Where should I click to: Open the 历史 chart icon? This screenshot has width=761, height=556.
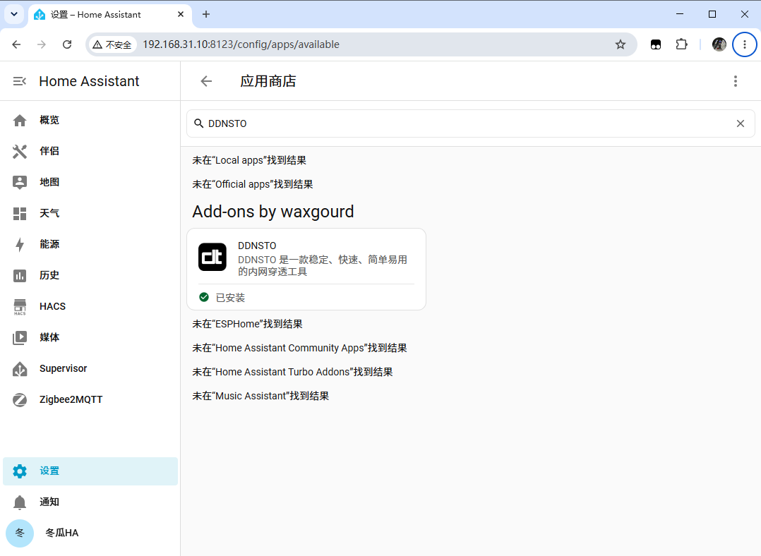tap(20, 276)
